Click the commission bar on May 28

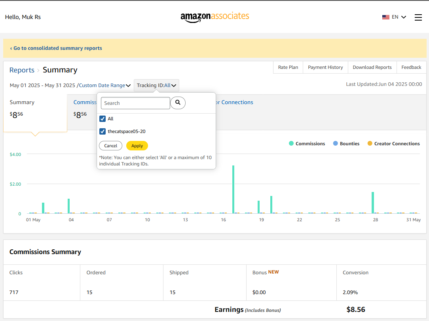click(373, 203)
